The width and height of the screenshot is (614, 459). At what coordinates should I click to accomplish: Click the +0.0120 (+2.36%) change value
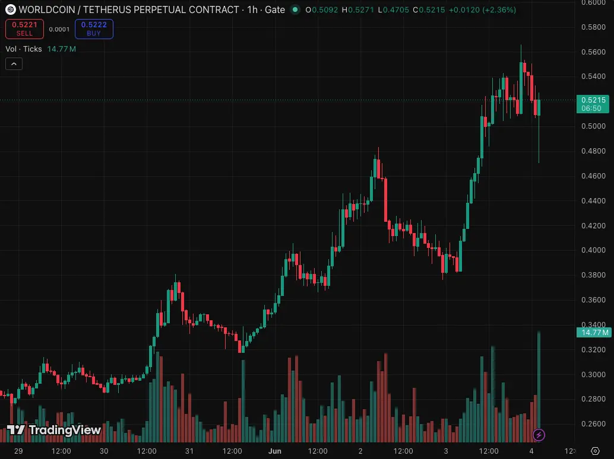pos(482,9)
